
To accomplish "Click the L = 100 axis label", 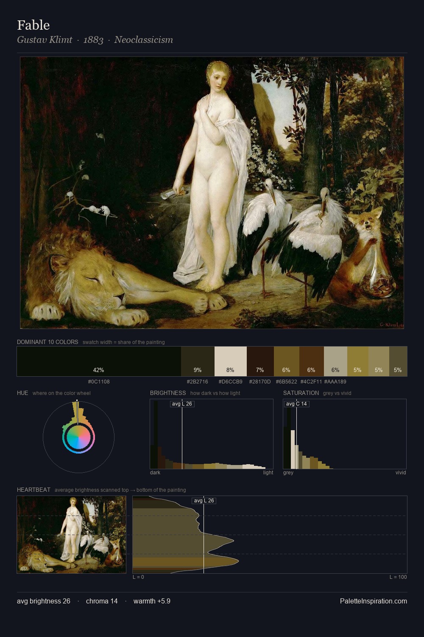I will (398, 577).
